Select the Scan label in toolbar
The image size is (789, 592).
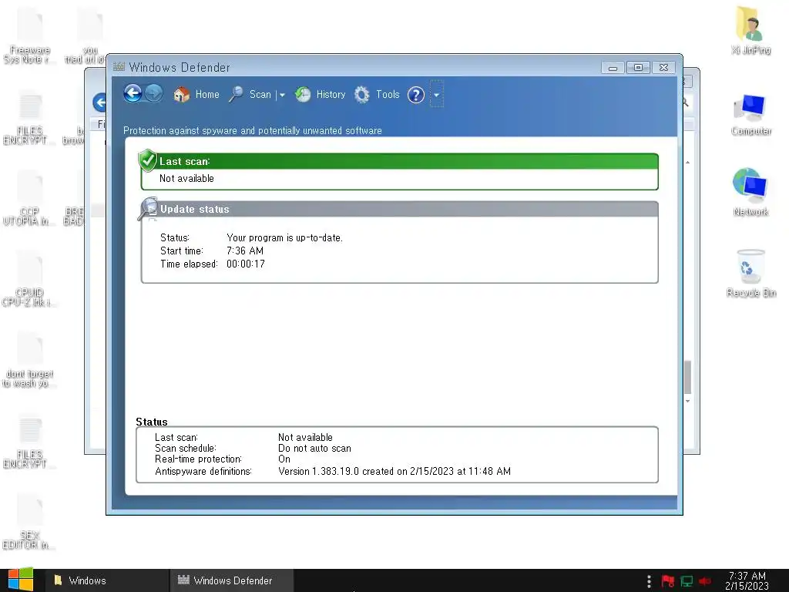[x=260, y=94]
